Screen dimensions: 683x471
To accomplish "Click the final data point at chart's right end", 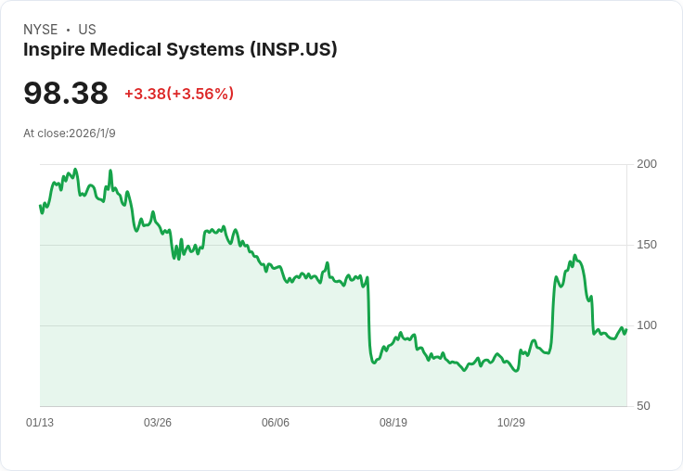I will (x=626, y=329).
